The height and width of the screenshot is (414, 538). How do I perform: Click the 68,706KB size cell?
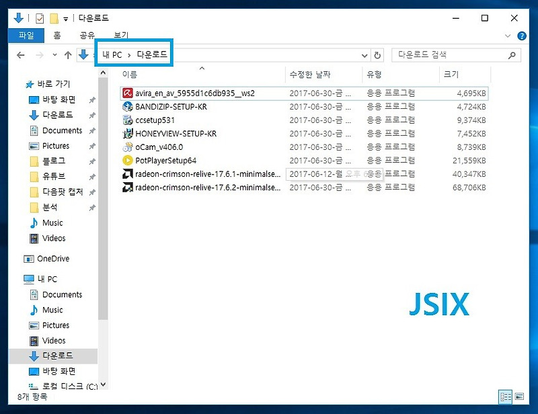[x=469, y=188]
